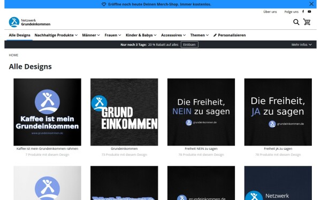
Task: Visit the YouTube channel icon
Action: pos(309,12)
